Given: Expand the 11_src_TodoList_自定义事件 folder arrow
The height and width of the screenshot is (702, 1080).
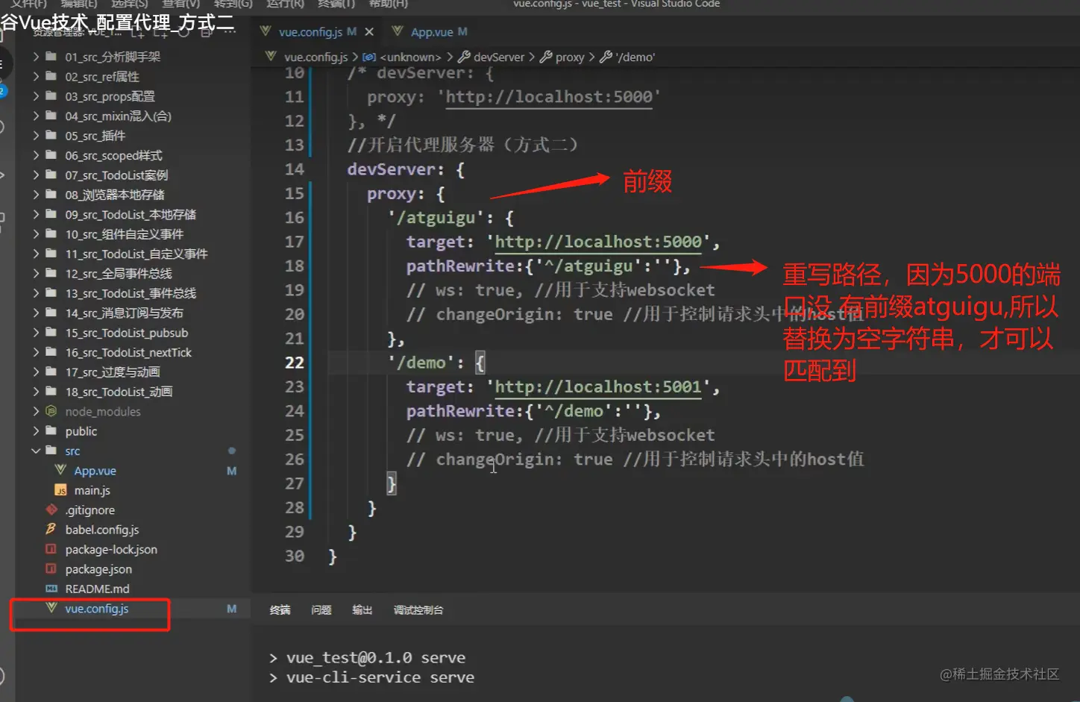Looking at the screenshot, I should point(36,254).
